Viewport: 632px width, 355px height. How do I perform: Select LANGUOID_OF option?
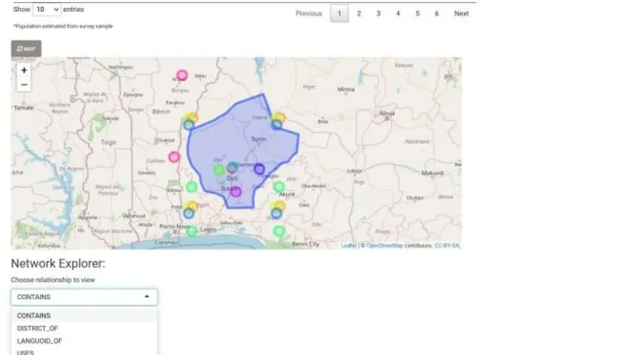85,341
